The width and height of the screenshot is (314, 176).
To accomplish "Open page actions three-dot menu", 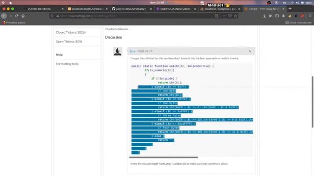I will coord(224,16).
